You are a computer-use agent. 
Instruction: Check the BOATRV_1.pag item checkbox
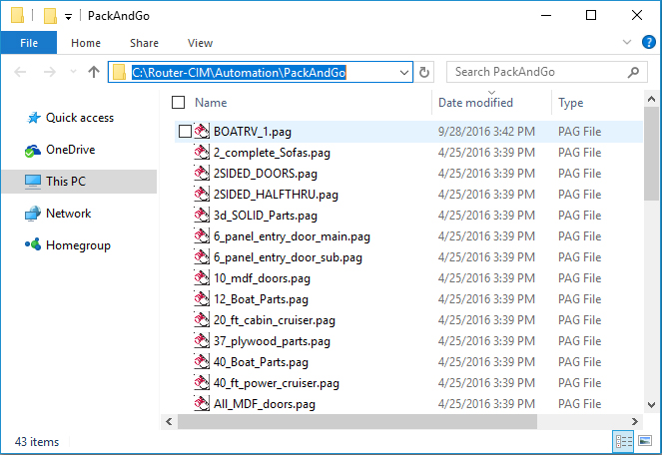[x=185, y=132]
